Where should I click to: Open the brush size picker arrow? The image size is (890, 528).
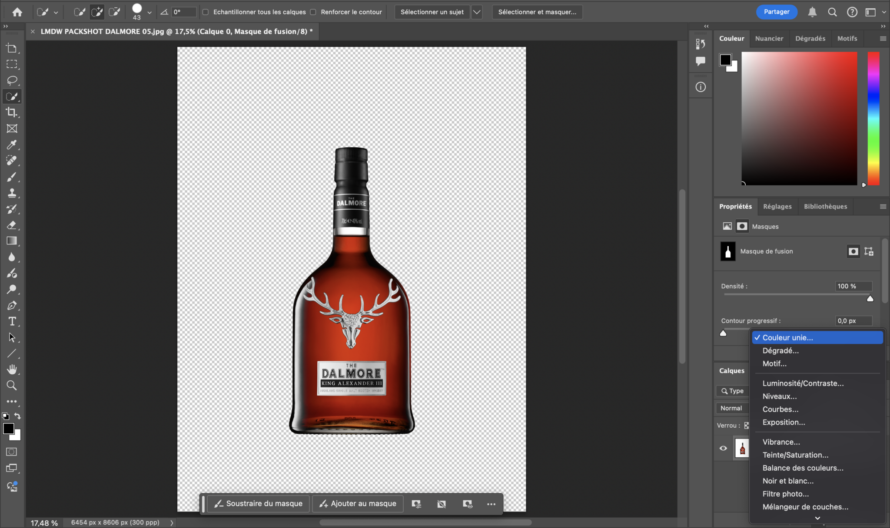point(149,13)
